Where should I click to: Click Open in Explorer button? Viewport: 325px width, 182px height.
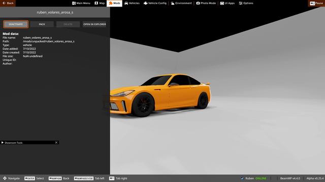94,24
